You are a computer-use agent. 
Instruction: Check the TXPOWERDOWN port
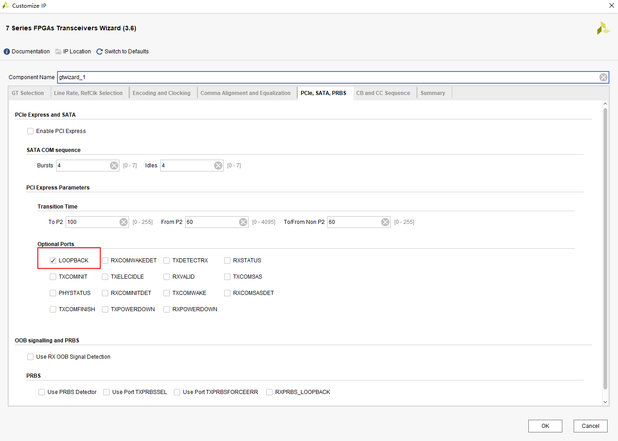(x=105, y=309)
